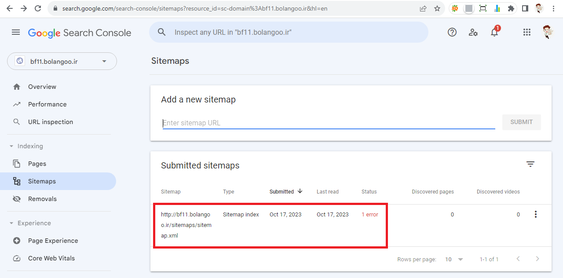Image resolution: width=563 pixels, height=278 pixels.
Task: Click the Google Search Console logo
Action: (80, 33)
